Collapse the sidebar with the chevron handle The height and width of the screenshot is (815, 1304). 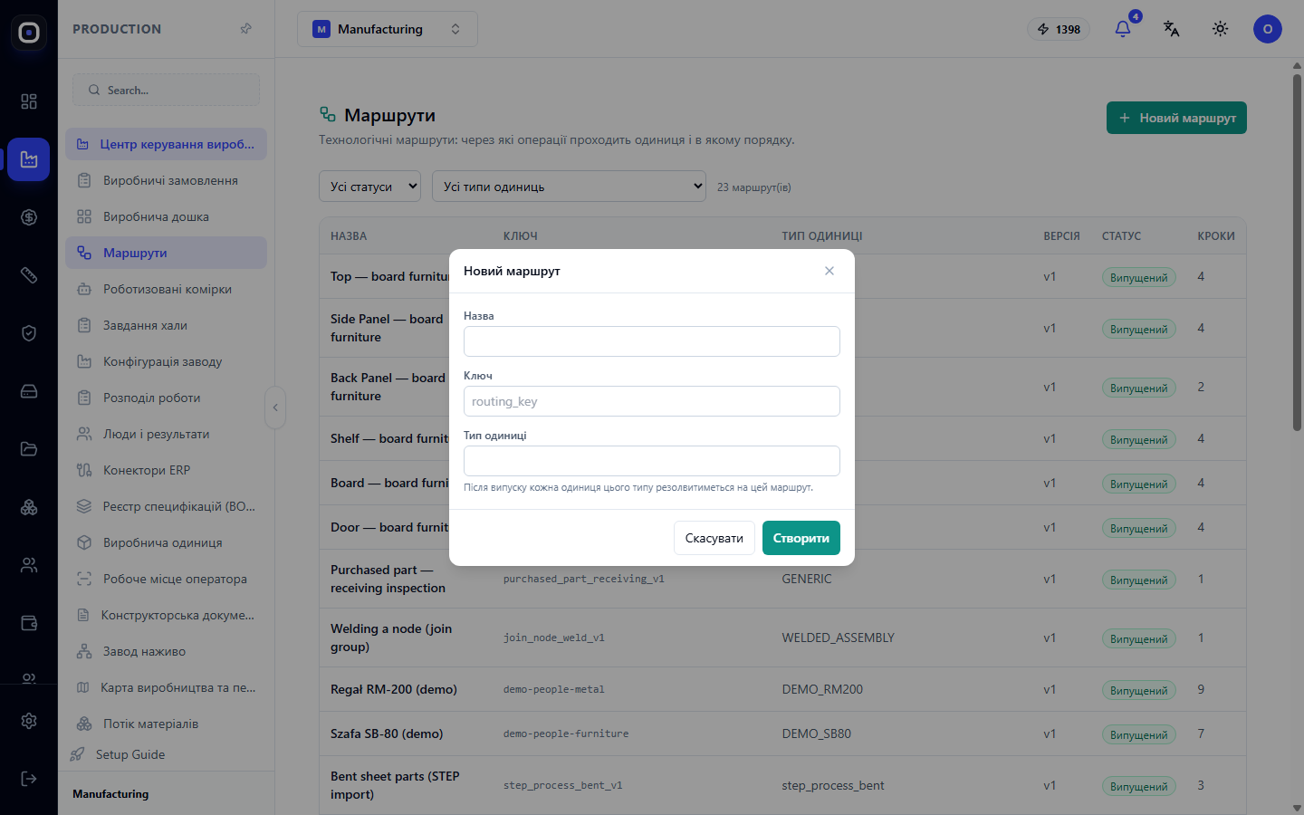point(275,407)
